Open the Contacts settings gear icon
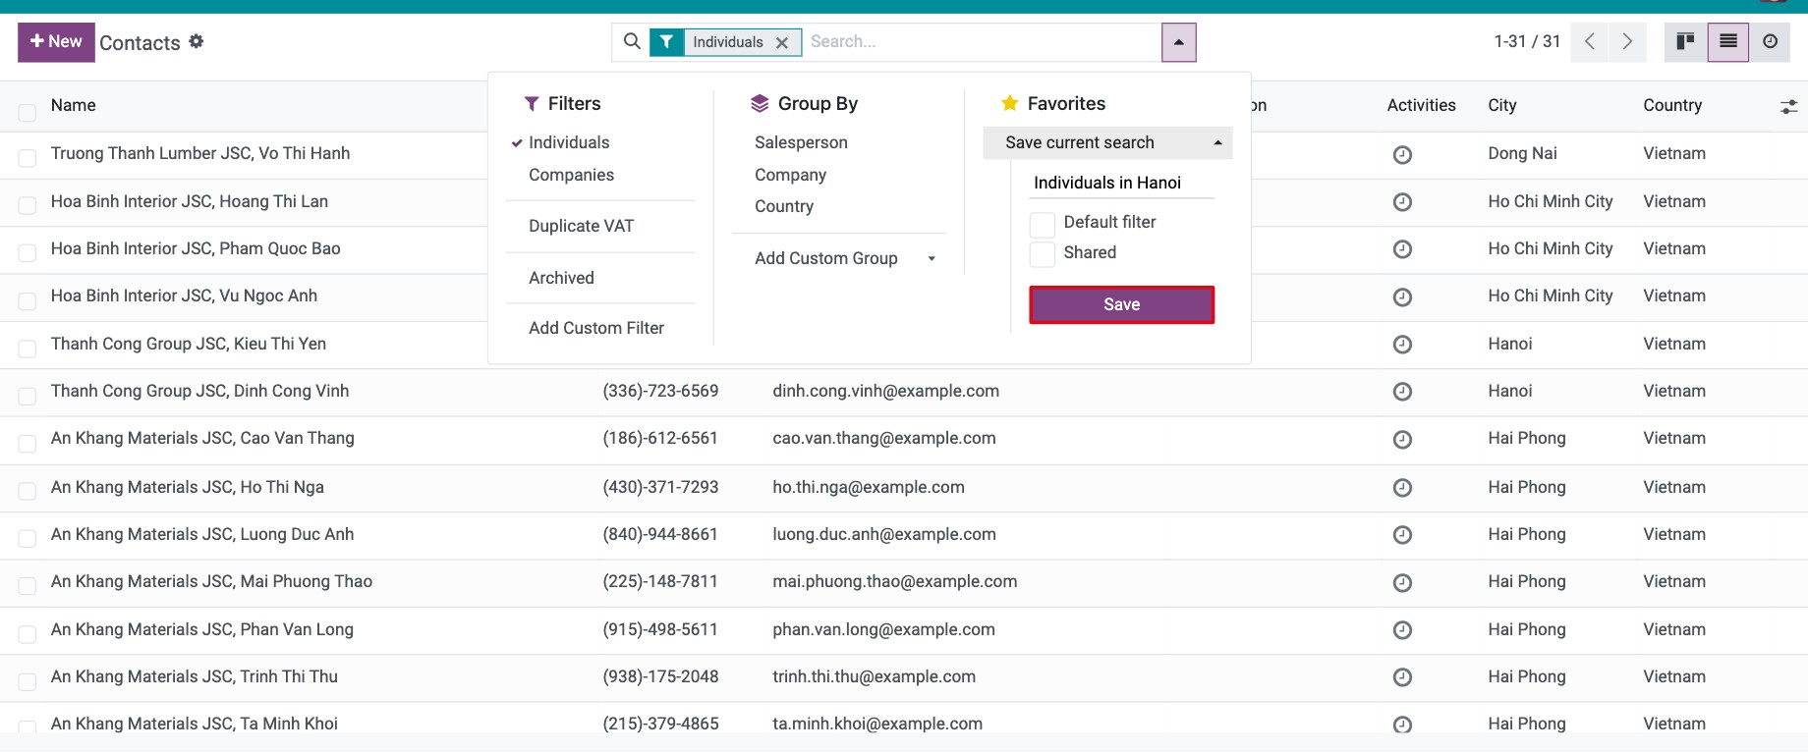Screen dimensions: 1808x752 (x=197, y=41)
